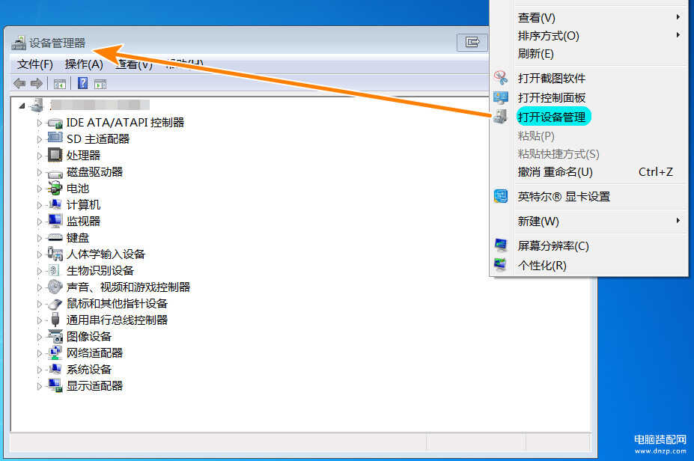Viewport: 694px width, 461px height.
Task: Click the icon beside 个性化(R)
Action: (501, 265)
